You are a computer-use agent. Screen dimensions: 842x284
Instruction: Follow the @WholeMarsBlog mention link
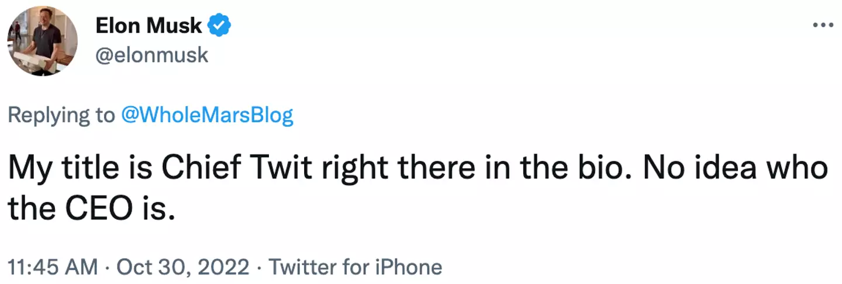point(206,116)
